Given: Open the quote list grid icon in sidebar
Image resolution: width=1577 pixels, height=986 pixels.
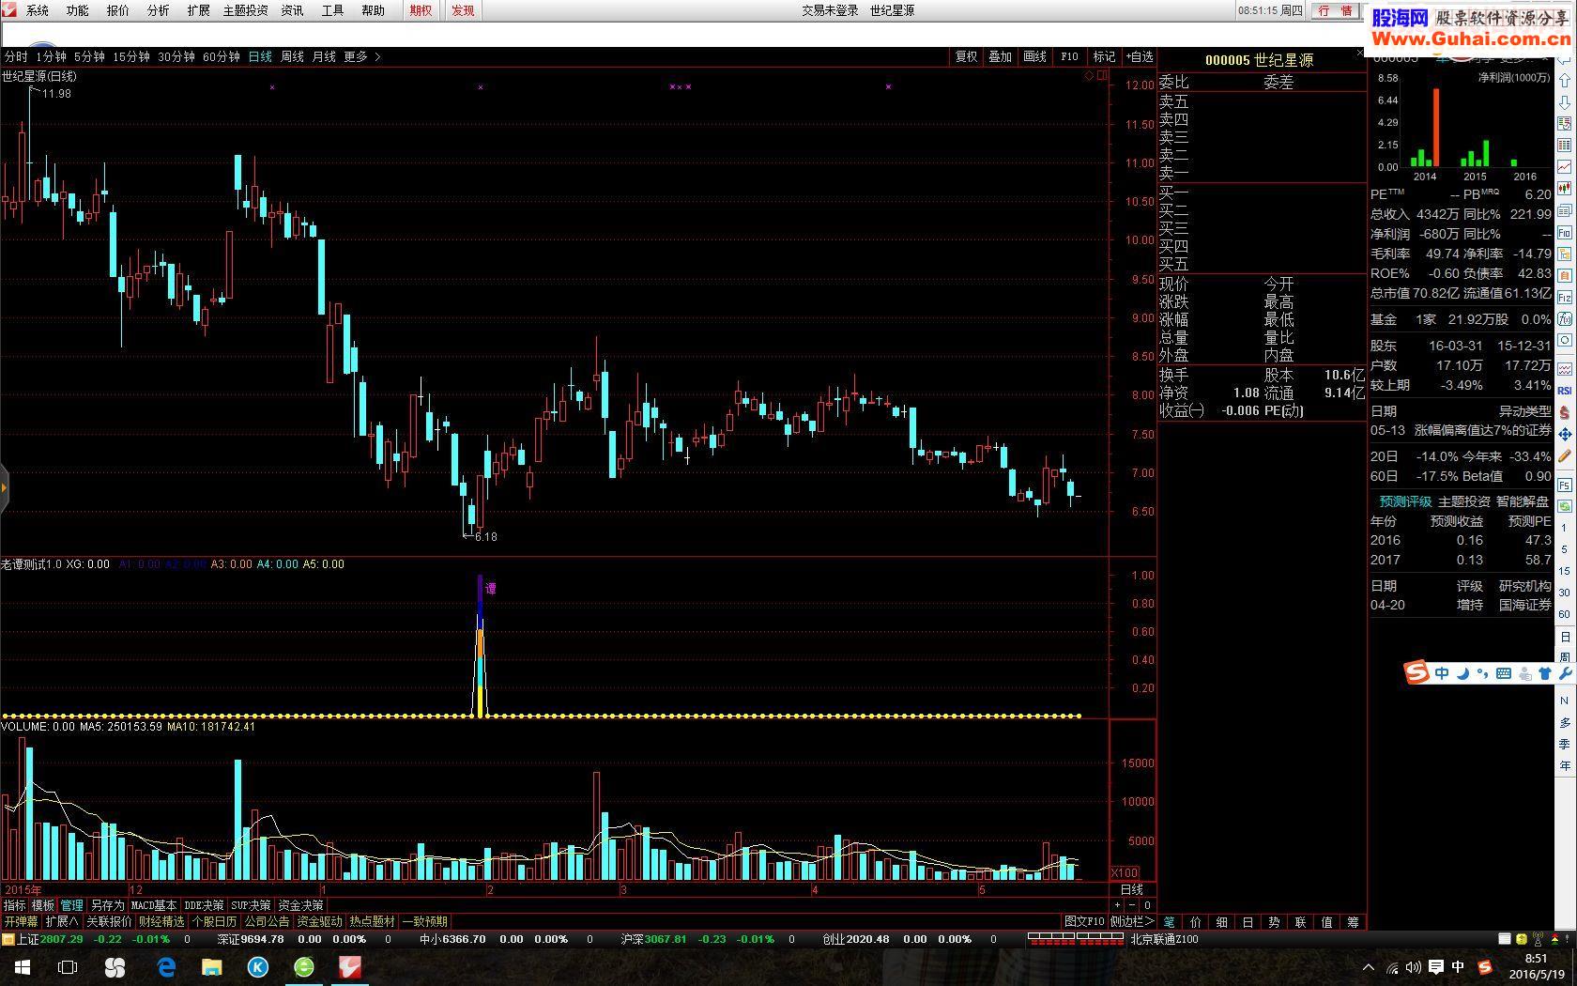Looking at the screenshot, I should 1564,146.
